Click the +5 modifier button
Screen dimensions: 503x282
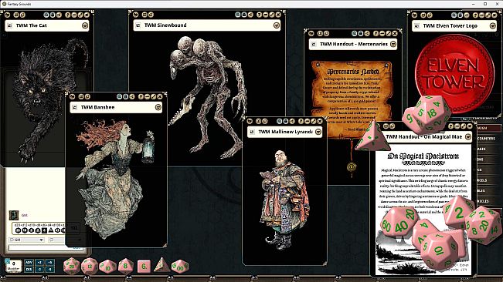click(49, 263)
